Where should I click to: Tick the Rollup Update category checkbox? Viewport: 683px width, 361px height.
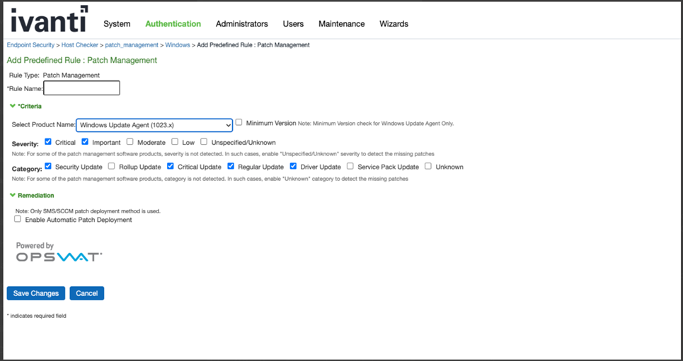pyautogui.click(x=112, y=167)
